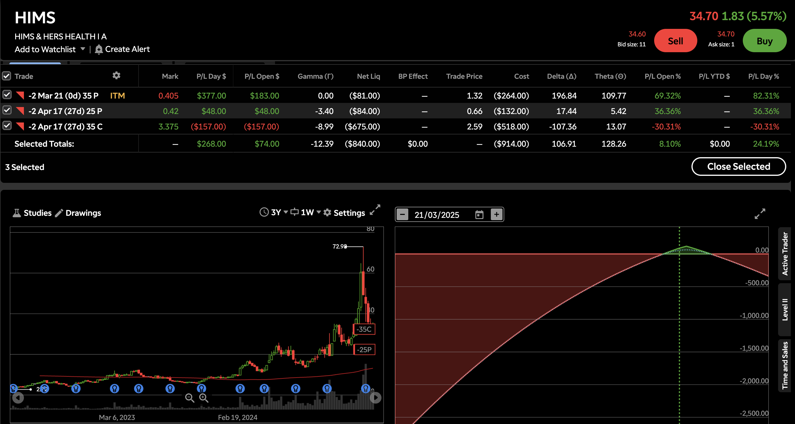This screenshot has height=424, width=795.
Task: Uncheck the Apr 17 25 P position
Action: coord(7,110)
